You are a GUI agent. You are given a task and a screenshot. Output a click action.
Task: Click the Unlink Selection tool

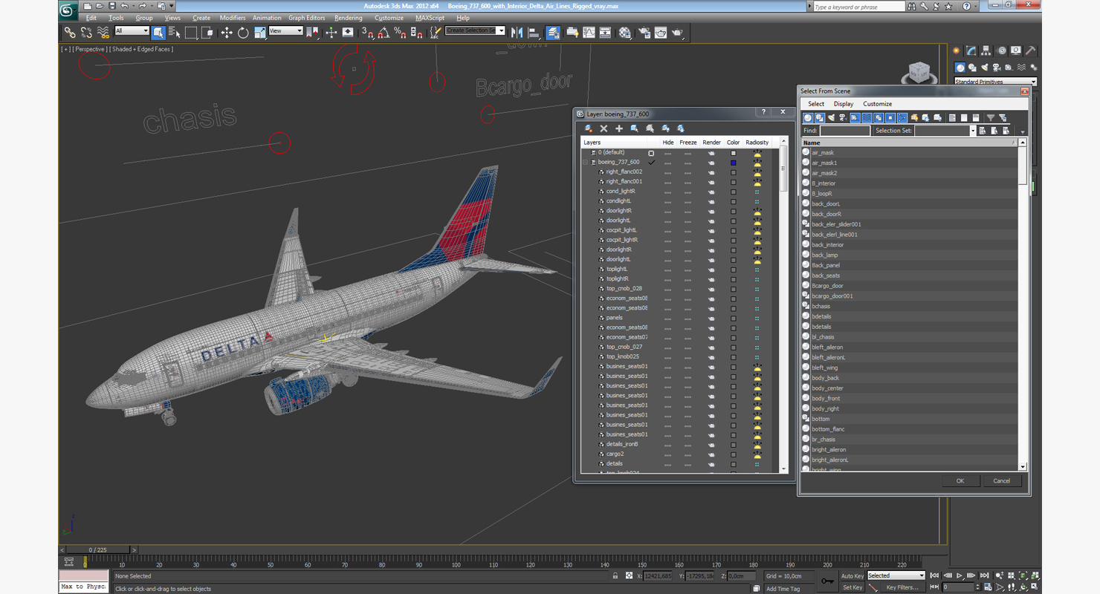coord(86,33)
